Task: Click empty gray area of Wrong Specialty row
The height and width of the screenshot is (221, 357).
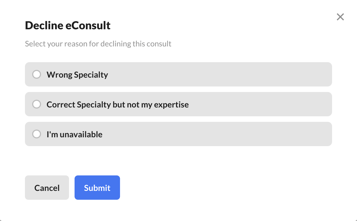Action: (219, 74)
